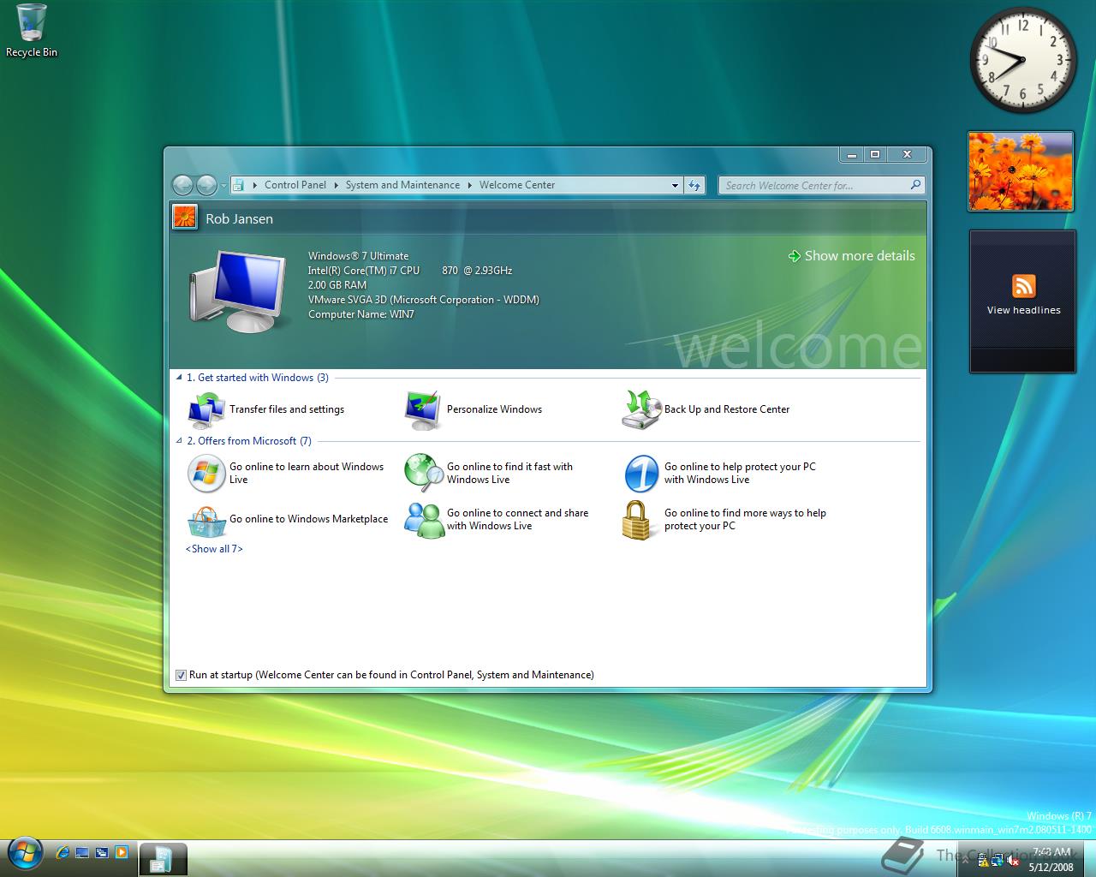Select Control Panel breadcrumb

(295, 185)
